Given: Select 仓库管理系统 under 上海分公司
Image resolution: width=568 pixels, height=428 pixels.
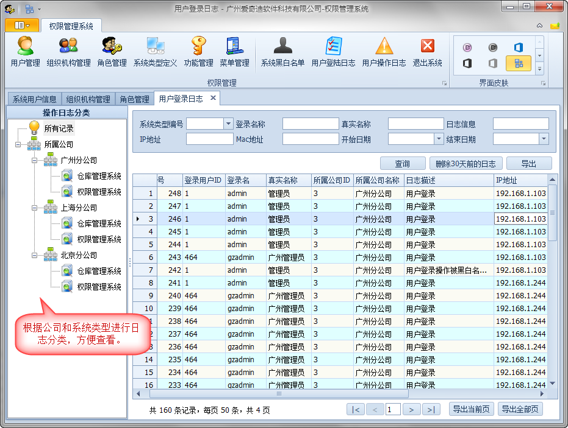Looking at the screenshot, I should pos(99,223).
